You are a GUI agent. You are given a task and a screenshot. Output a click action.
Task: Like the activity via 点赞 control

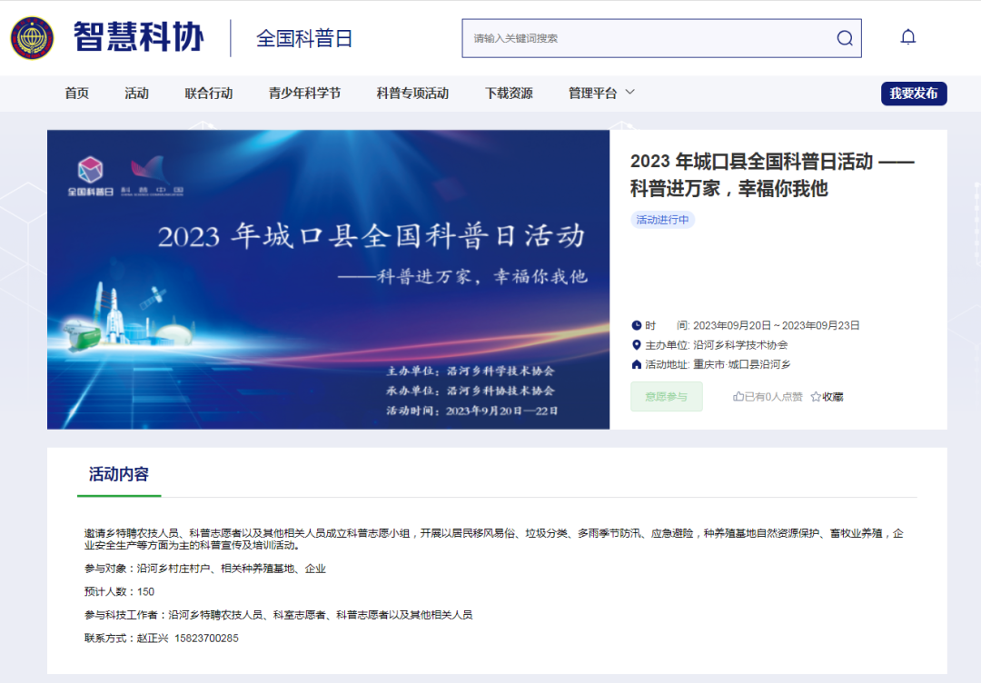(754, 397)
